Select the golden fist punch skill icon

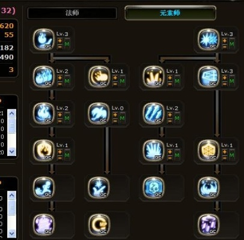pos(99,77)
